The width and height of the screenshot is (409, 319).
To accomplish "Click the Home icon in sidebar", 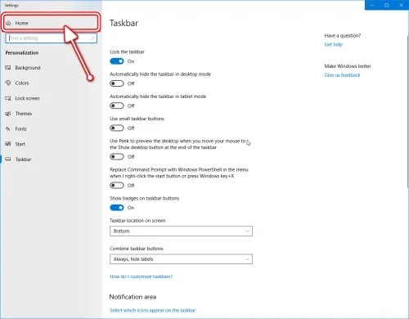I will click(8, 23).
